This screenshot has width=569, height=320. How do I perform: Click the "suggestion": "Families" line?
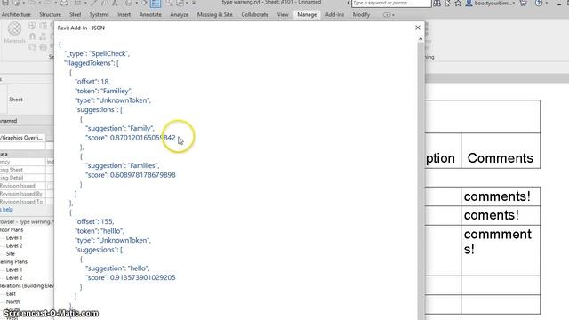click(123, 166)
